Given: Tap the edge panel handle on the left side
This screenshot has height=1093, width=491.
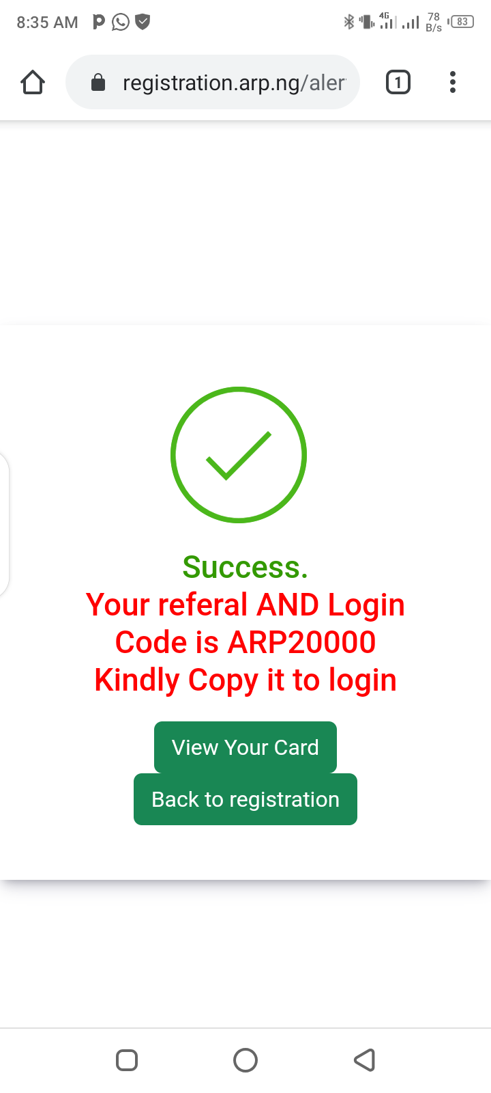Looking at the screenshot, I should 4,523.
